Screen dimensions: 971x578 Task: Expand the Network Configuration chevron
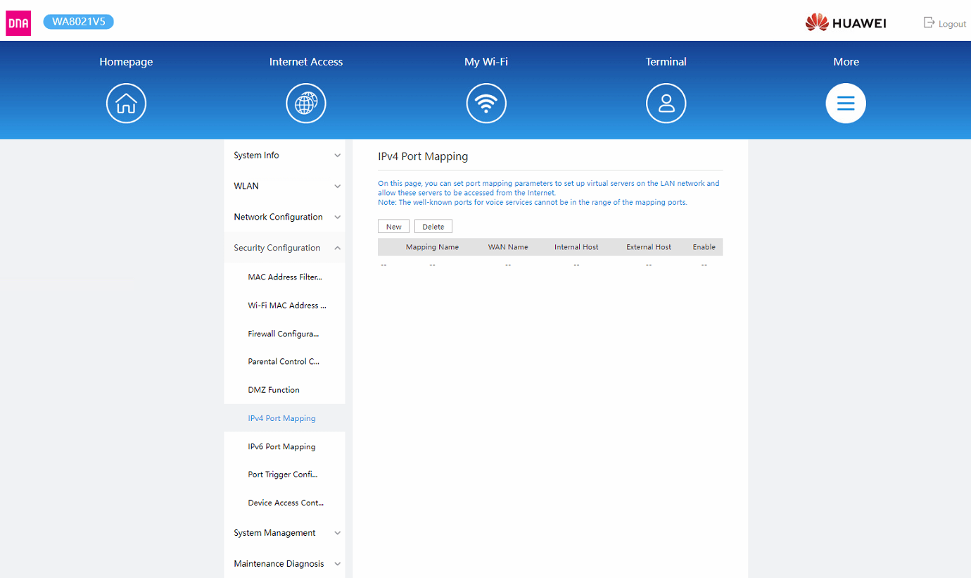[x=338, y=218]
